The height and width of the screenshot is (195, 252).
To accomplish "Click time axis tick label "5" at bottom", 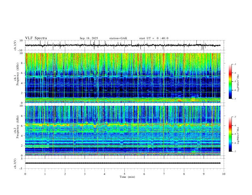I will [x=124, y=174].
